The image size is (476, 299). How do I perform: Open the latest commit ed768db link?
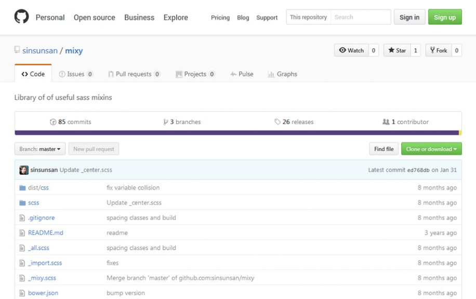pos(418,170)
